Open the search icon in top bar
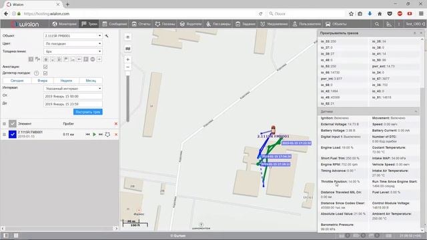Viewport: 427px width, 240px height. tap(377, 24)
